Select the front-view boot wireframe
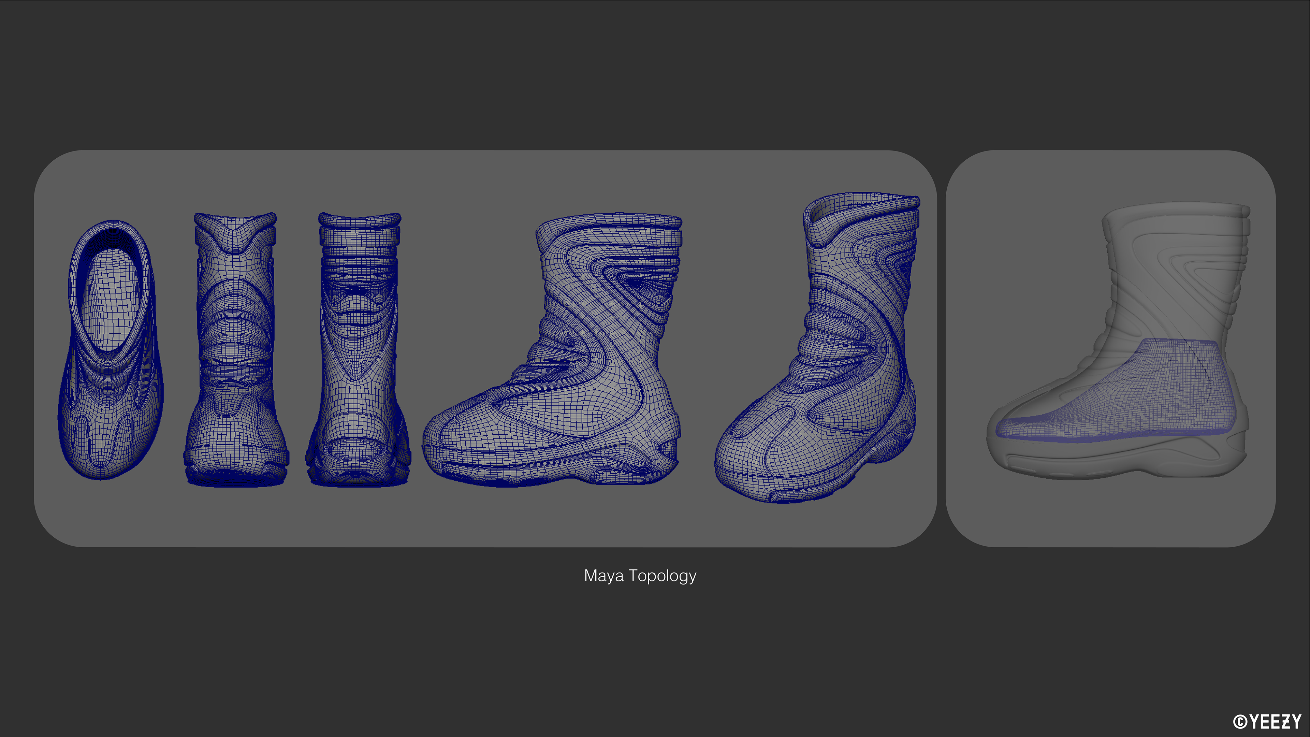Viewport: 1310px width, 737px height. (235, 351)
